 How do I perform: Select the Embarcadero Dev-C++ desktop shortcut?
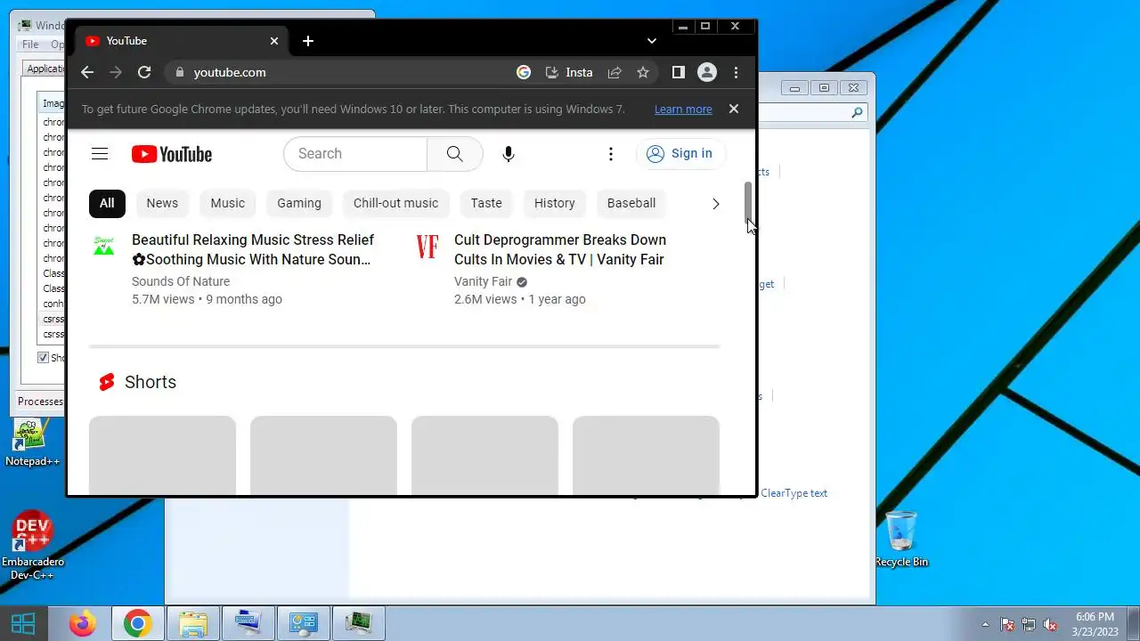click(x=33, y=545)
